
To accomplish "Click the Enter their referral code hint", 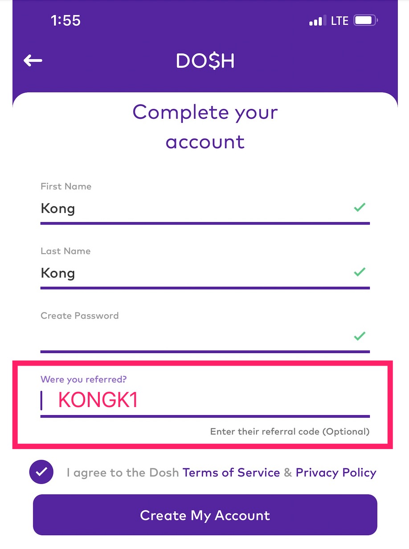I will (290, 432).
